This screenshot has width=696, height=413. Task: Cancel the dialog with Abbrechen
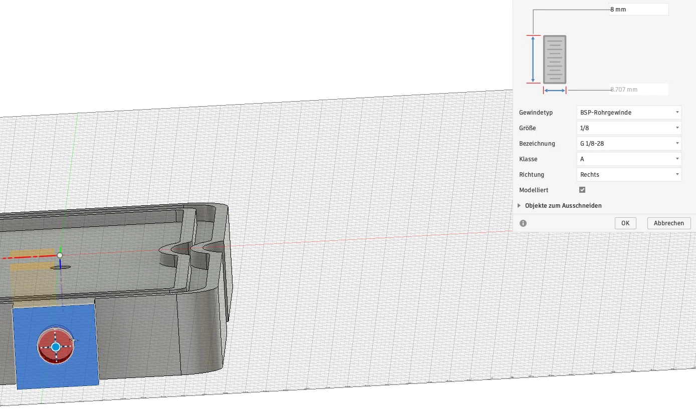[x=669, y=223]
